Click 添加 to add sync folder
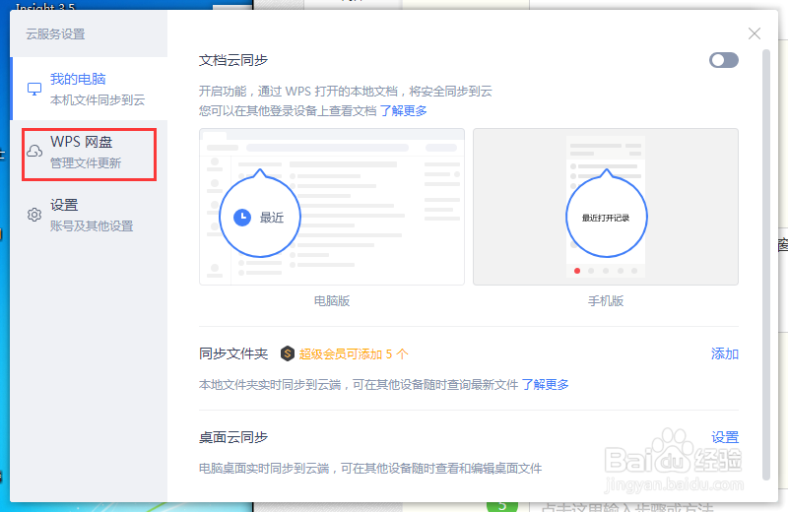The width and height of the screenshot is (788, 512). point(725,353)
